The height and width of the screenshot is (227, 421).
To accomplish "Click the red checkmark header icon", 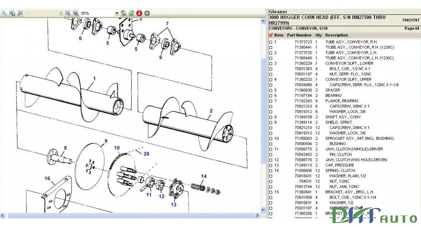I will 270,35.
